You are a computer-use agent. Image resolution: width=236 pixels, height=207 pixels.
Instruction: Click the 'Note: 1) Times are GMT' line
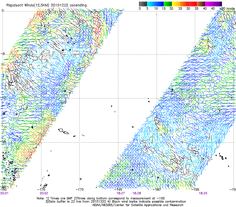[101, 198]
